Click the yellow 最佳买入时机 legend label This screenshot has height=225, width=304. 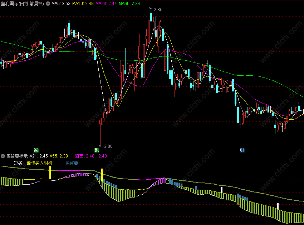[x=40, y=163]
